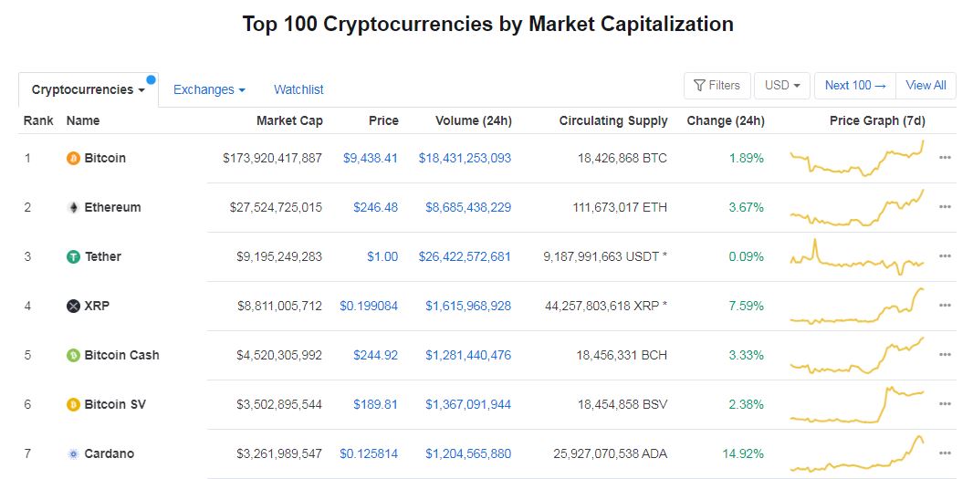
Task: Switch to the Watchlist tab
Action: tap(298, 89)
